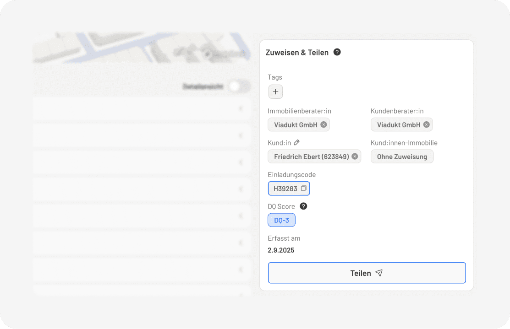Select the Viadukt GmbH chip under Kundenberater:in
Image resolution: width=510 pixels, height=329 pixels.
click(x=398, y=124)
